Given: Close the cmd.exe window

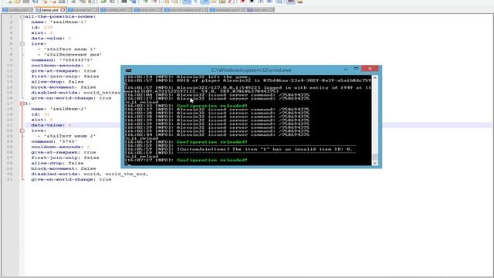Looking at the screenshot, I should click(370, 69).
